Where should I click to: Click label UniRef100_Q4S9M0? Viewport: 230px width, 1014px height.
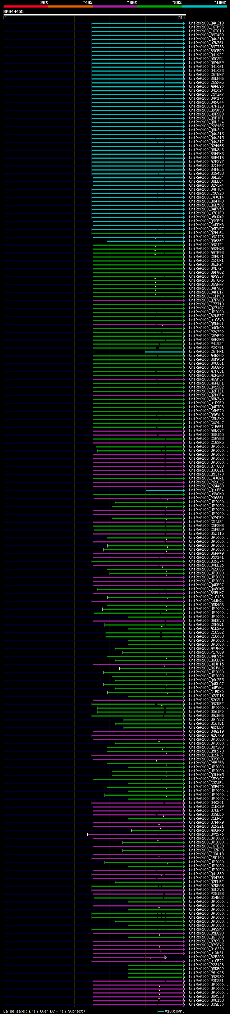click(x=206, y=929)
